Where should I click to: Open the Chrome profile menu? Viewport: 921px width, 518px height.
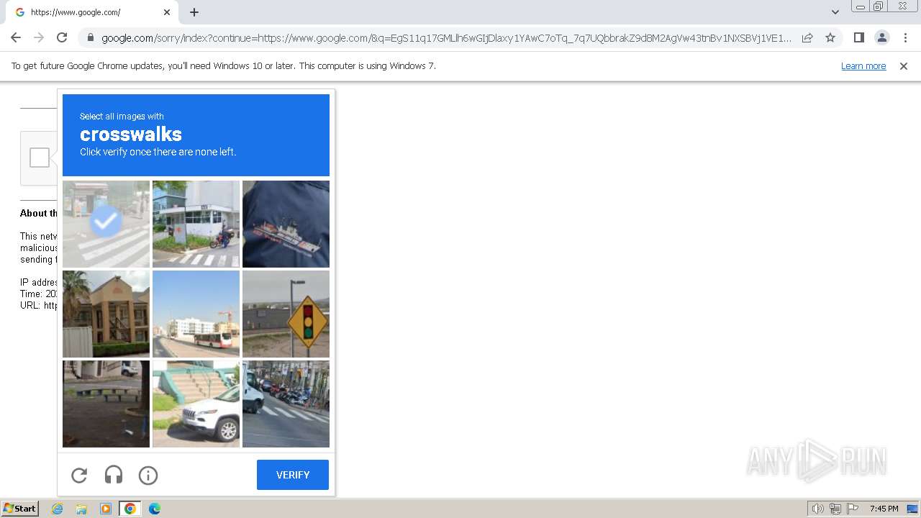(x=881, y=37)
